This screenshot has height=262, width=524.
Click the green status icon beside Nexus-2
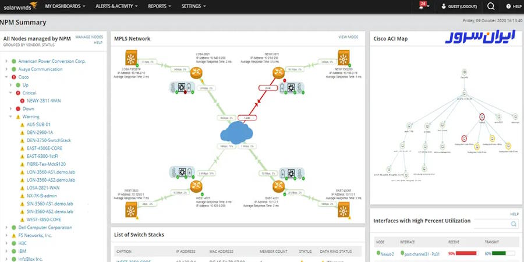pyautogui.click(x=378, y=253)
